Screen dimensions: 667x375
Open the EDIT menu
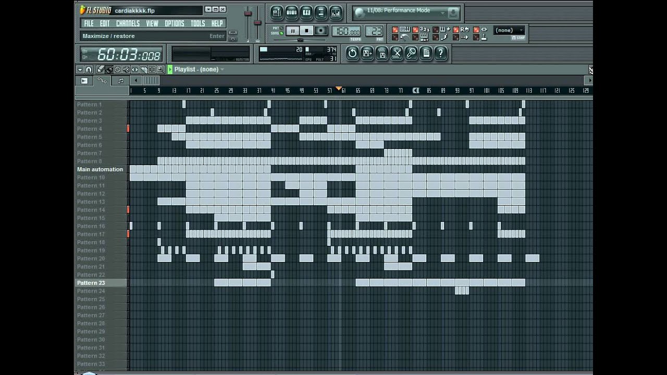tap(105, 23)
